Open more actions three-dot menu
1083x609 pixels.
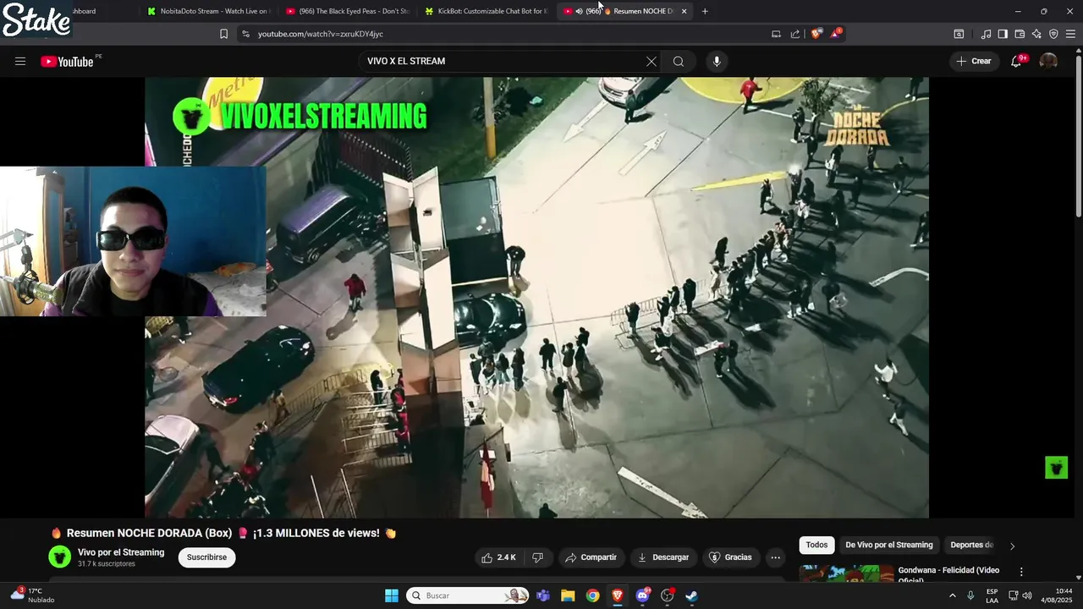[775, 557]
